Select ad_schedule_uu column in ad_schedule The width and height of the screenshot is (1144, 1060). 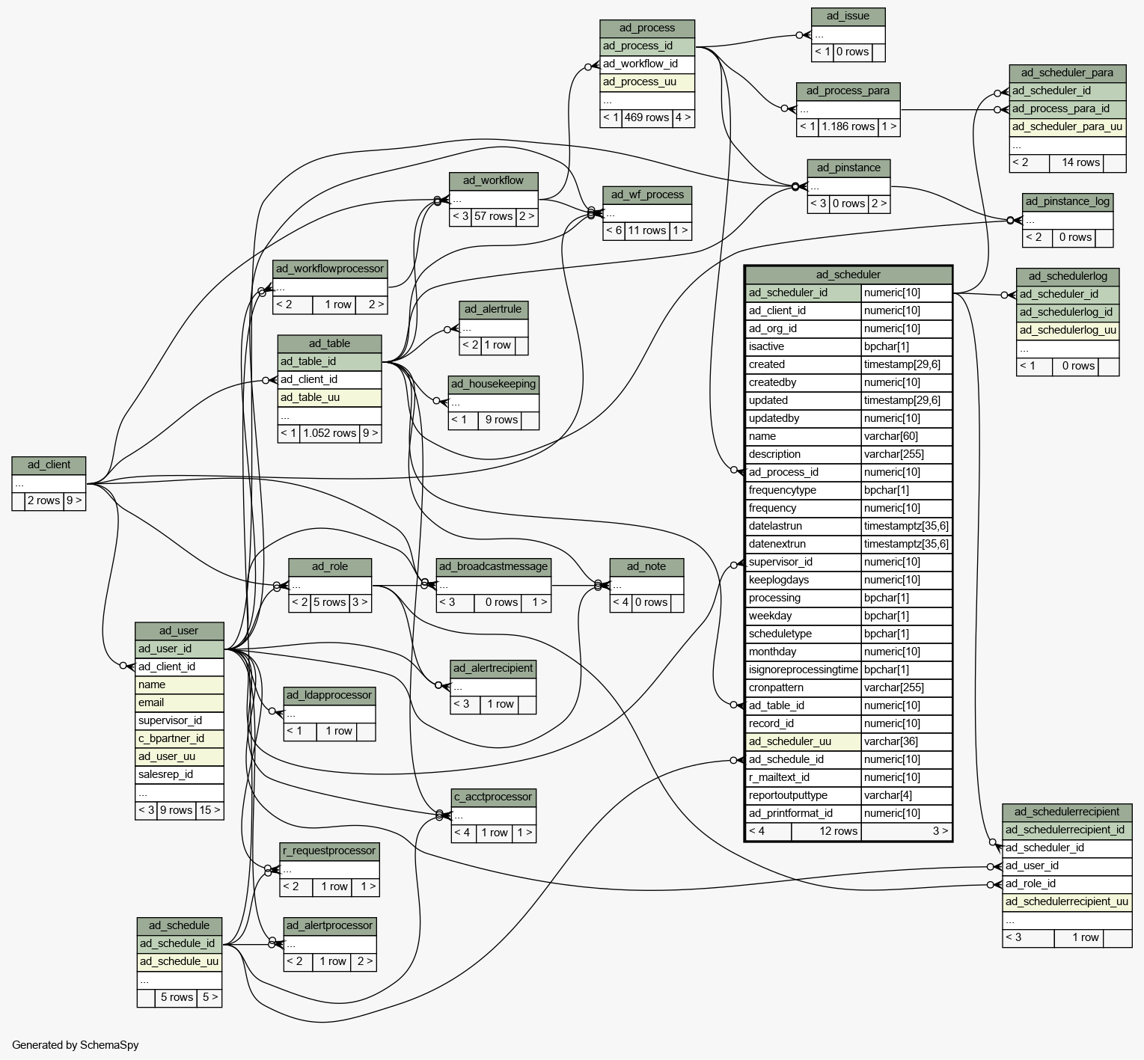(x=179, y=962)
